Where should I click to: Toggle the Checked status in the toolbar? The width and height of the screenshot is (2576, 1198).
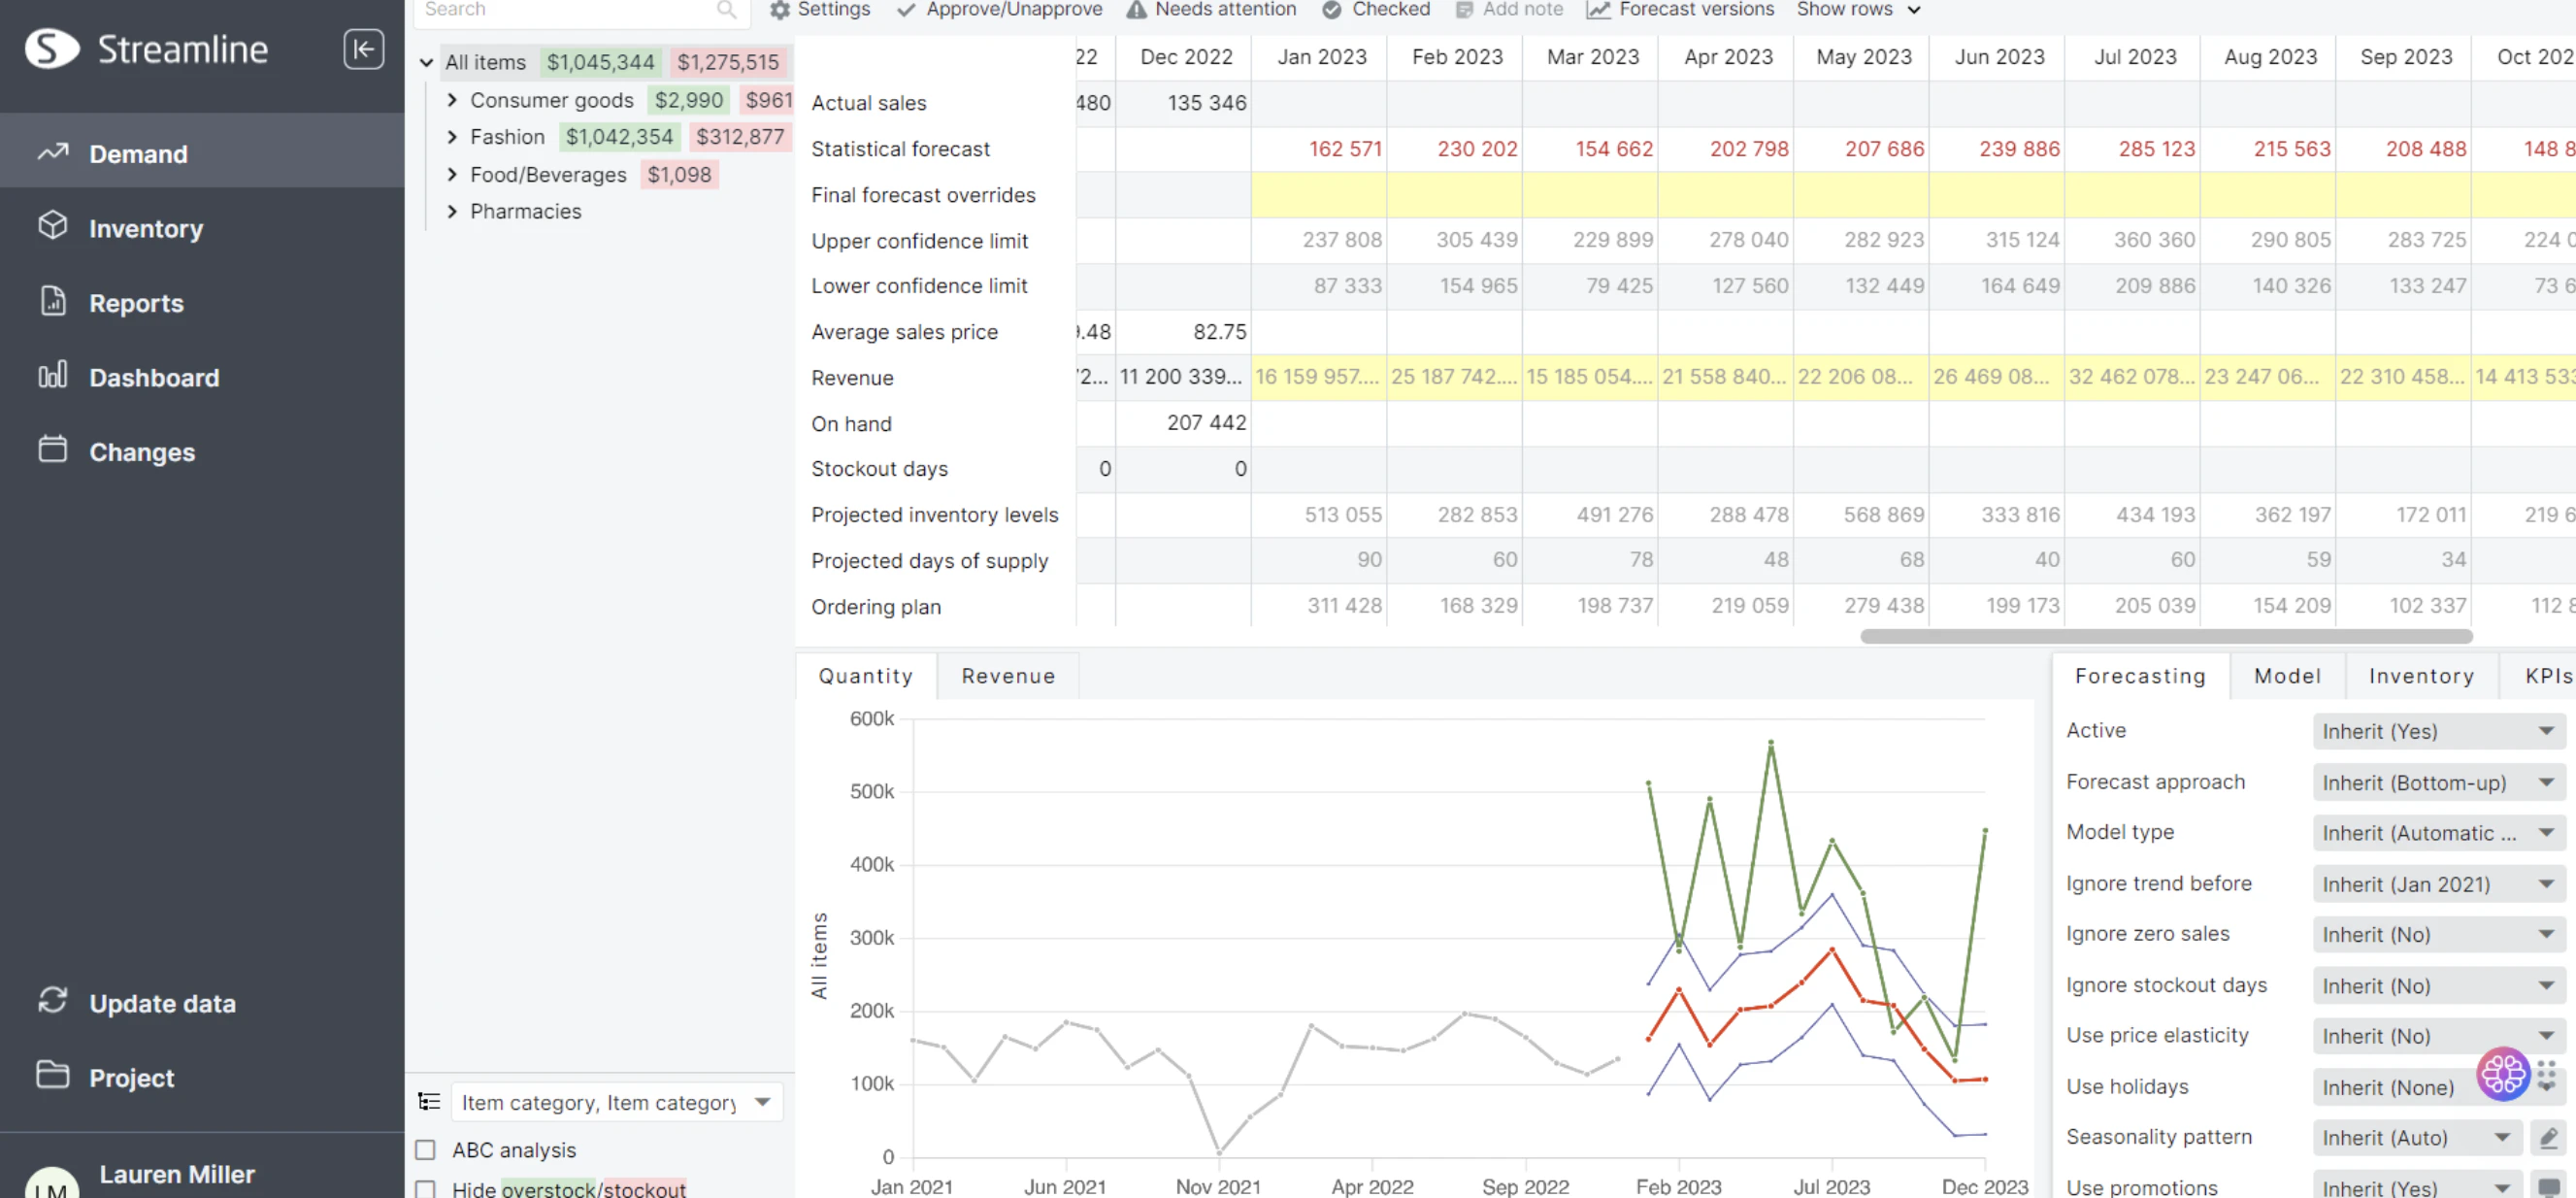1332,10
